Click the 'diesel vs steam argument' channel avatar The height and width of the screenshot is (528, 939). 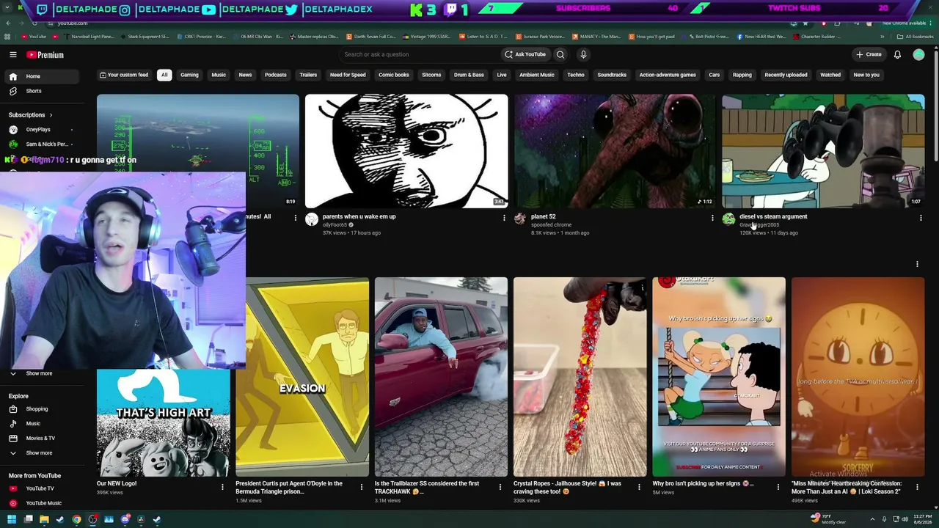tap(728, 219)
